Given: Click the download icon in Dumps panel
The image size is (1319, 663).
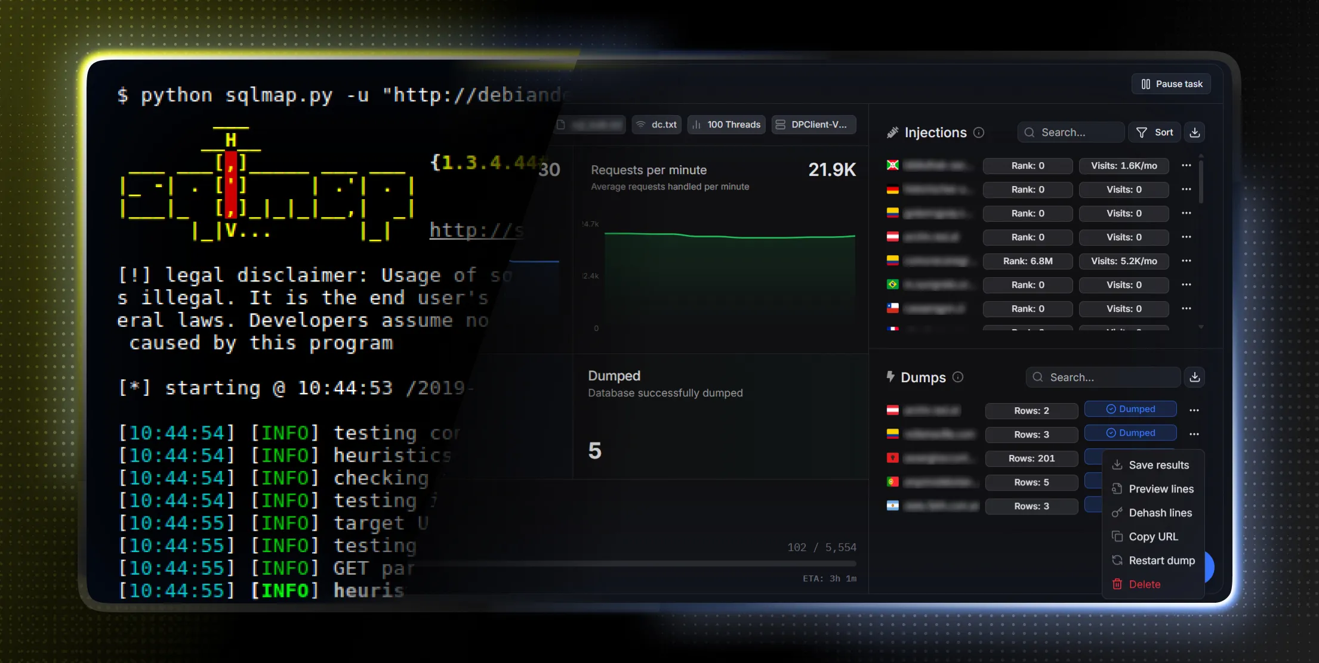Looking at the screenshot, I should click(x=1195, y=377).
